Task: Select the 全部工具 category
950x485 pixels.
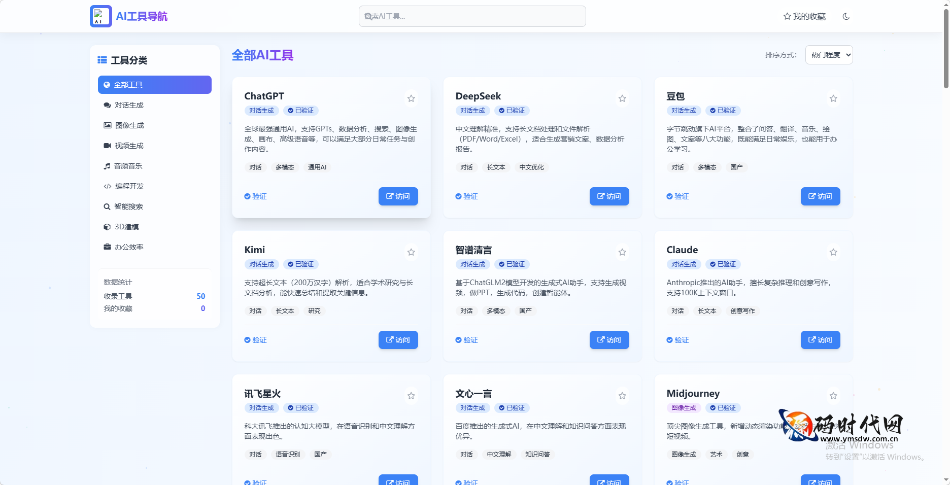Action: tap(154, 85)
